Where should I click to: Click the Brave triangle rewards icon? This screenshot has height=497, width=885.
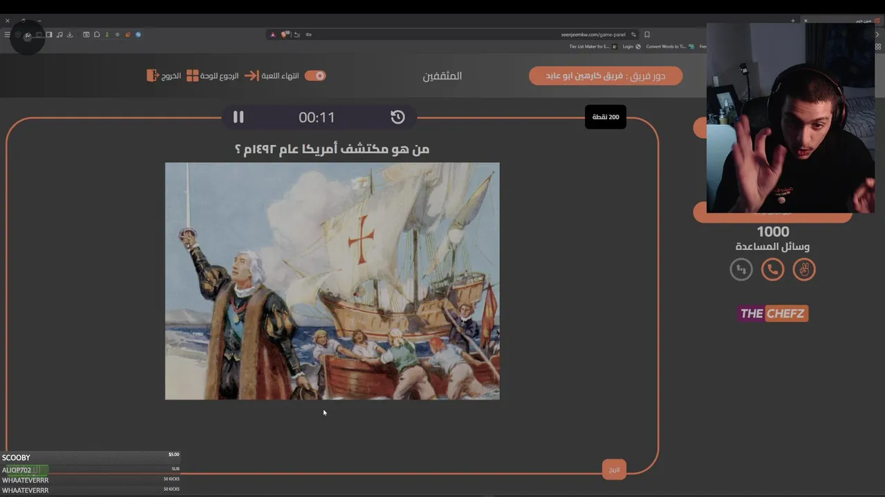[x=273, y=35]
